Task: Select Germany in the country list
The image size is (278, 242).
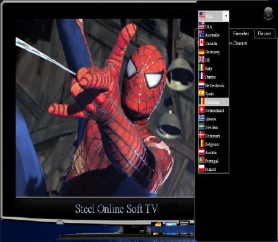Action: click(214, 52)
